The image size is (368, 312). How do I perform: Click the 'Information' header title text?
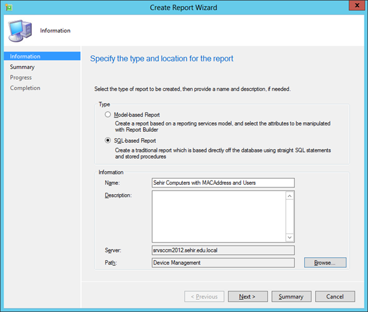tap(55, 30)
